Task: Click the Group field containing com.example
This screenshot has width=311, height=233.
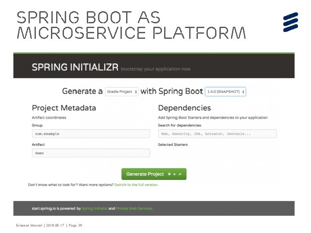Action: 91,134
